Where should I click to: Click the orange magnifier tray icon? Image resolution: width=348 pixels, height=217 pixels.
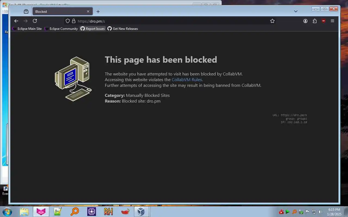(294, 212)
